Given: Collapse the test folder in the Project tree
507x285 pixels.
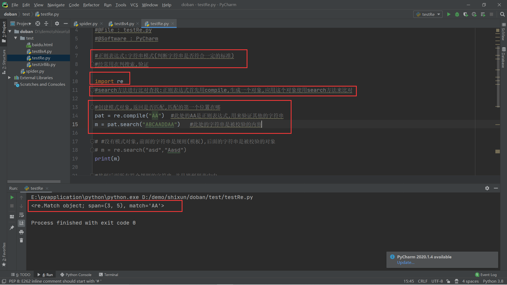Looking at the screenshot, I should click(16, 38).
